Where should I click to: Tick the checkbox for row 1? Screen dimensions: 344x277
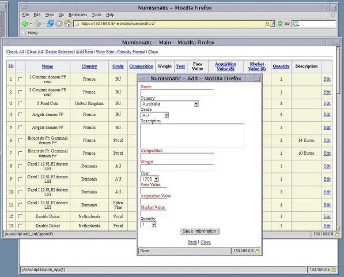click(x=20, y=79)
